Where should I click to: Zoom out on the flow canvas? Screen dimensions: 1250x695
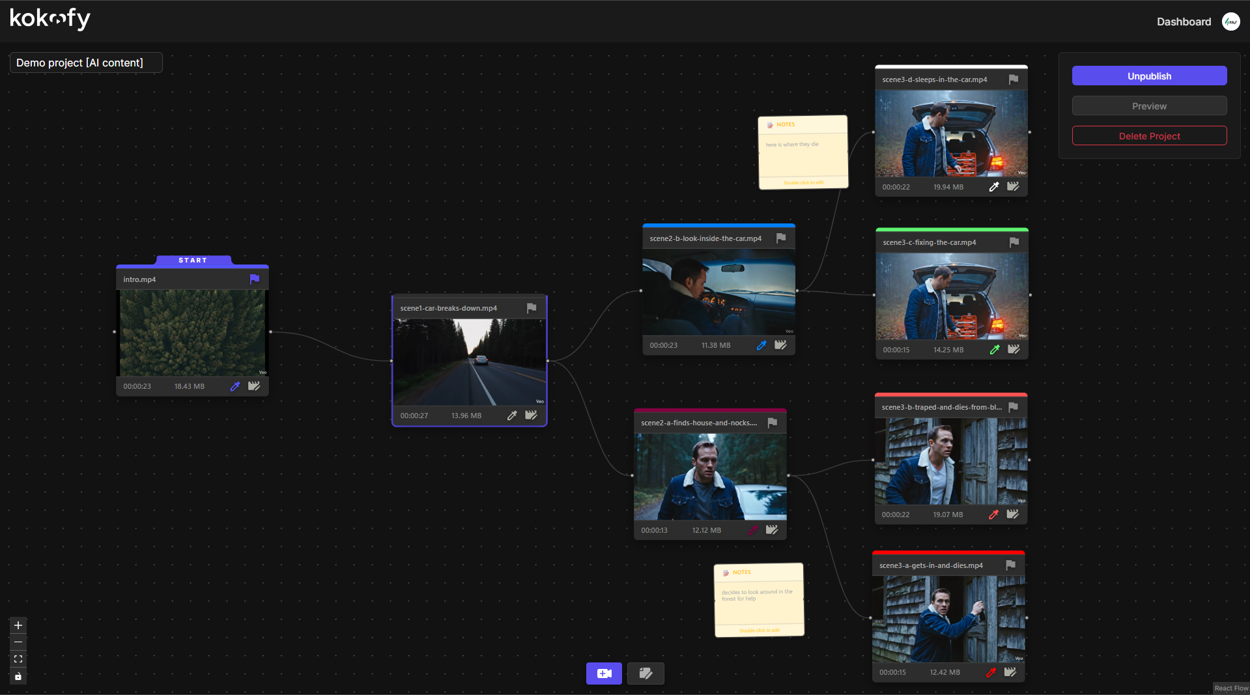point(18,642)
